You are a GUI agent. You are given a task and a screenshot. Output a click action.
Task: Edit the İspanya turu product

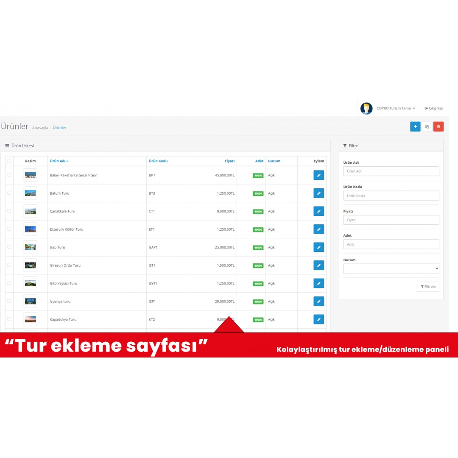(x=318, y=302)
